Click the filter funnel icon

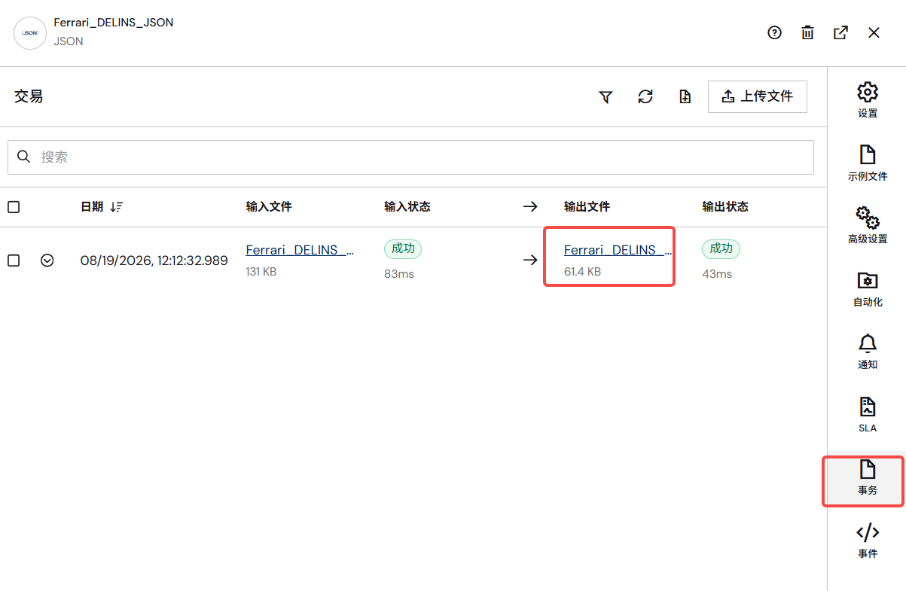606,96
